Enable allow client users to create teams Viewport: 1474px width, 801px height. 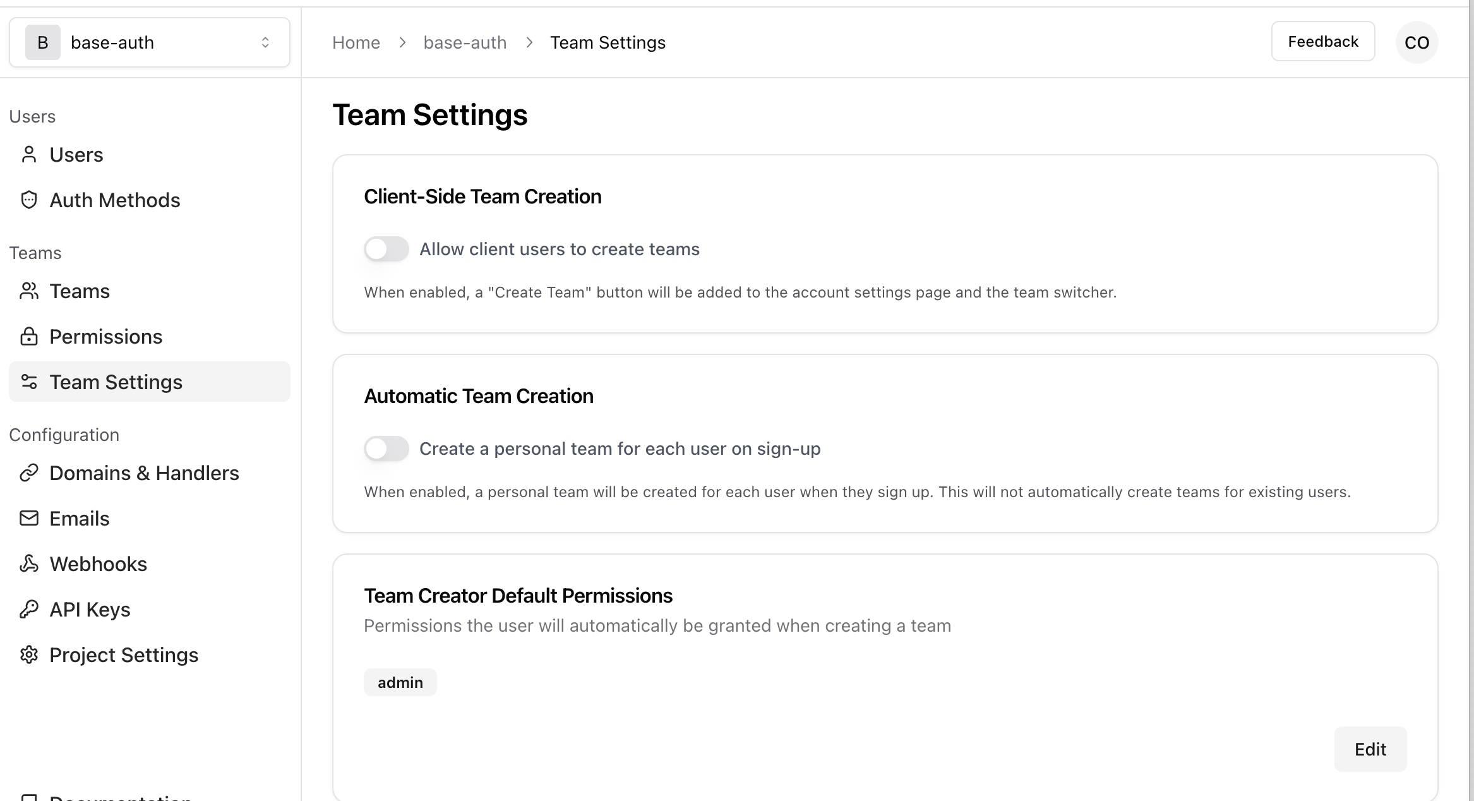386,249
